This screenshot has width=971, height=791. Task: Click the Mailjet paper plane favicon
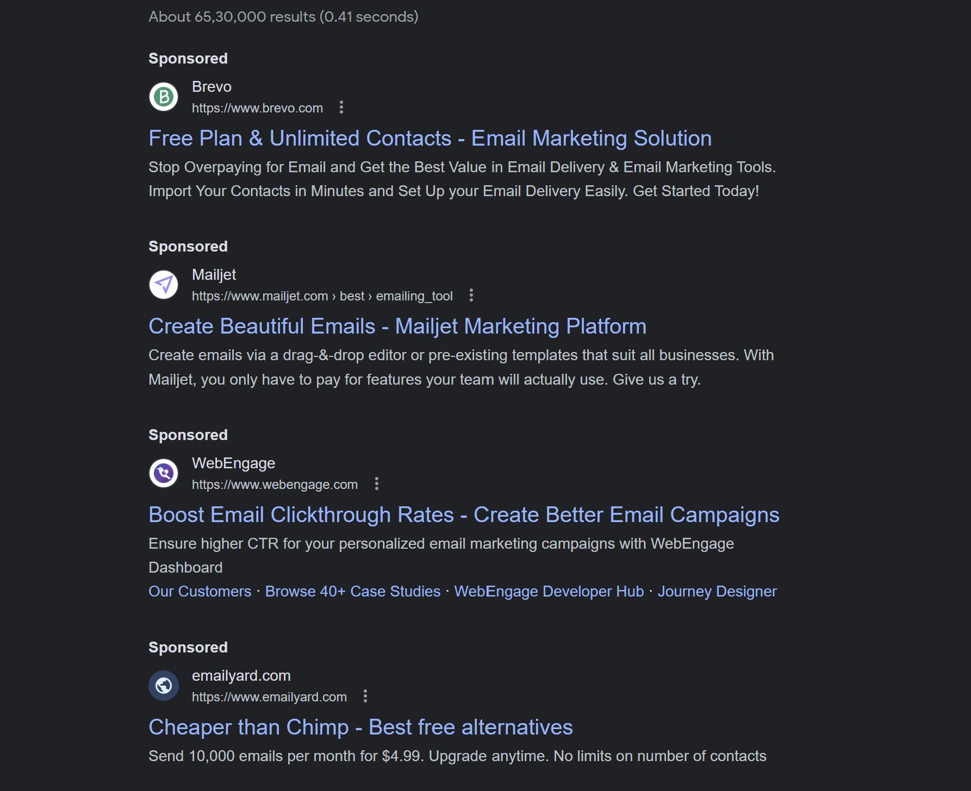pyautogui.click(x=164, y=285)
